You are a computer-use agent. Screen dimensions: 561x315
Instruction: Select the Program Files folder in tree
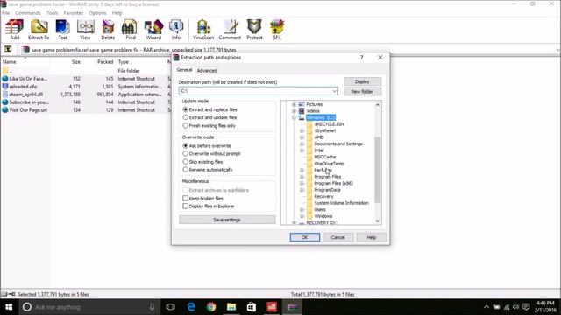(327, 177)
